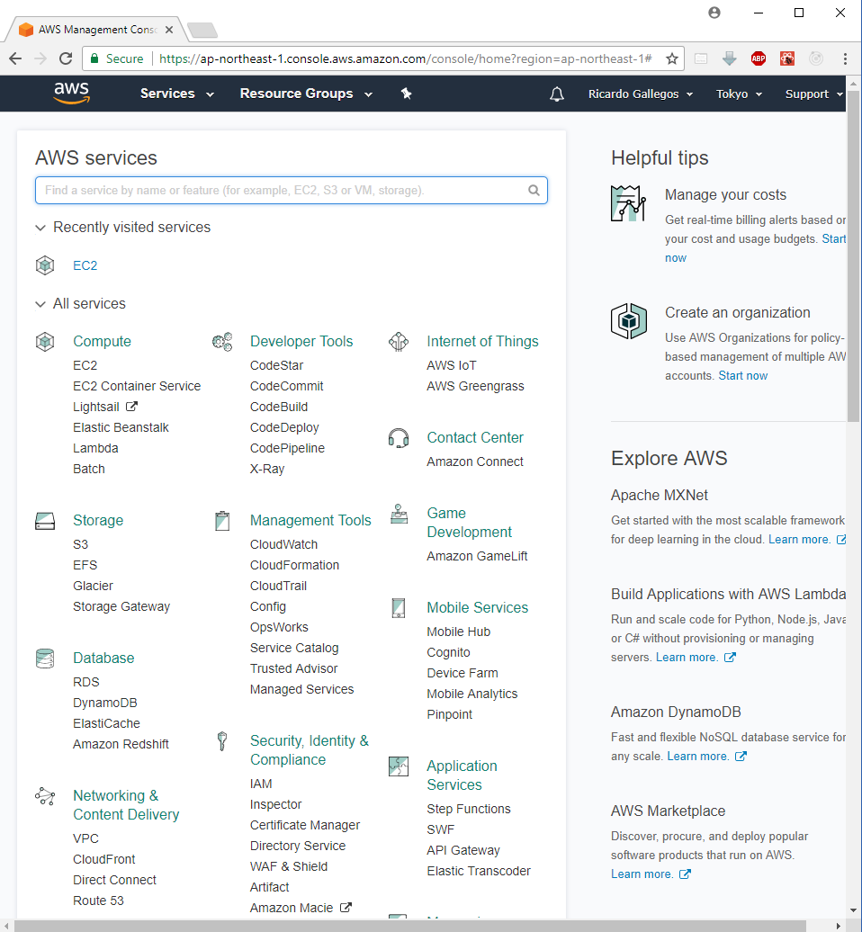Click the Networking & Content Delivery icon

coord(45,796)
